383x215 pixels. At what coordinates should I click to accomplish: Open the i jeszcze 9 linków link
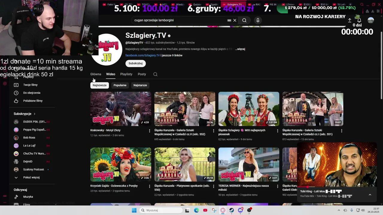171,55
